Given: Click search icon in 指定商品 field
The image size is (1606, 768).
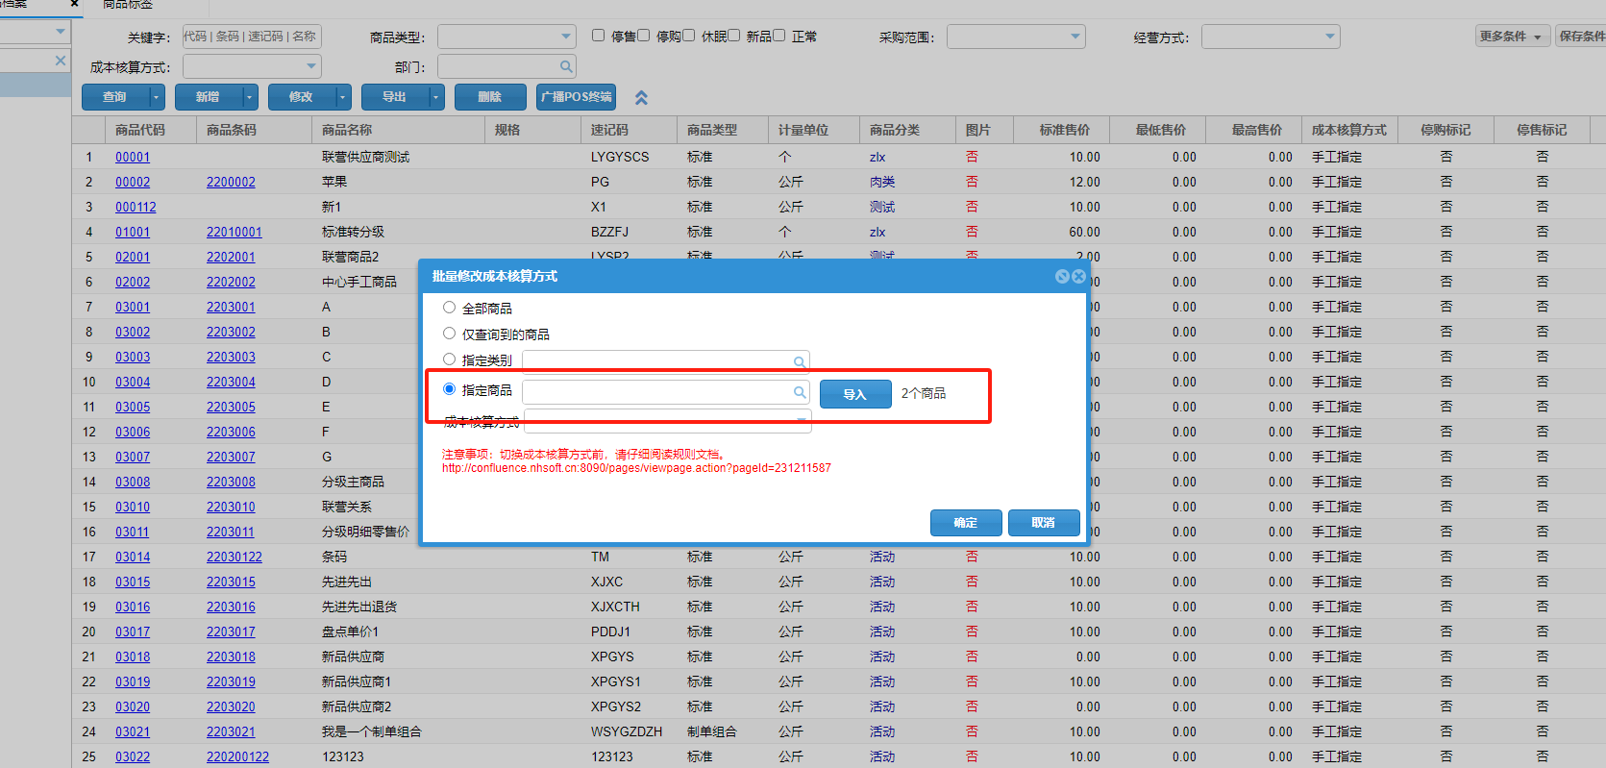Looking at the screenshot, I should (799, 392).
